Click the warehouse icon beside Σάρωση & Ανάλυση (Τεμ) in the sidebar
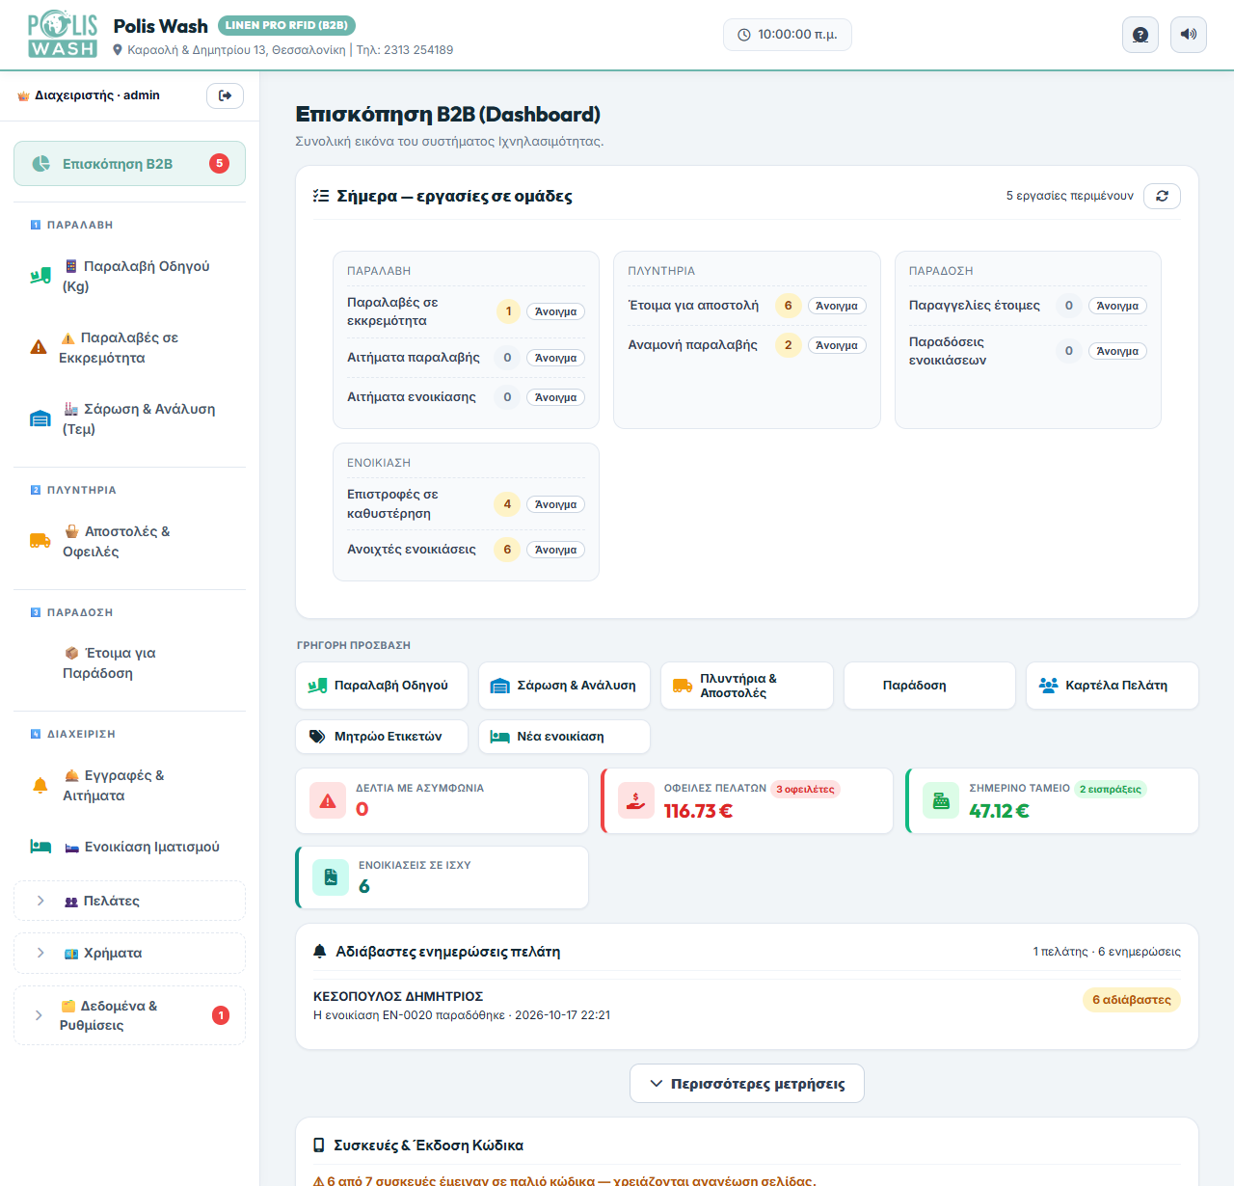The height and width of the screenshot is (1186, 1234). click(x=40, y=418)
